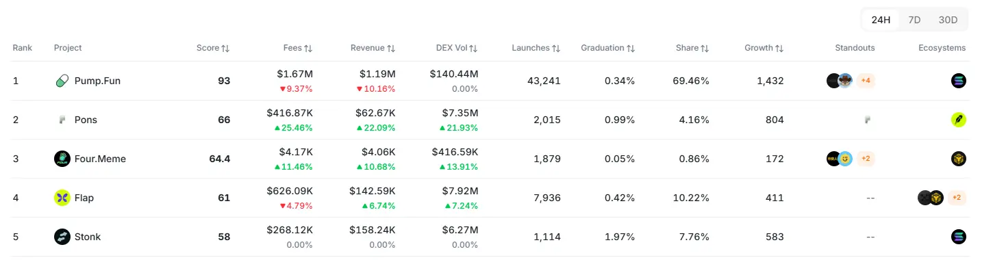Click Pump.Fun's launches count 43,241
This screenshot has width=993, height=260.
point(544,81)
